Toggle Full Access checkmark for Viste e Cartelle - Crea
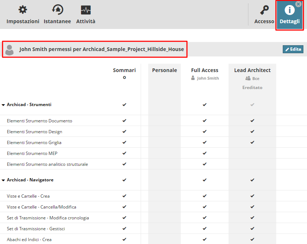307x244 pixels. click(205, 196)
